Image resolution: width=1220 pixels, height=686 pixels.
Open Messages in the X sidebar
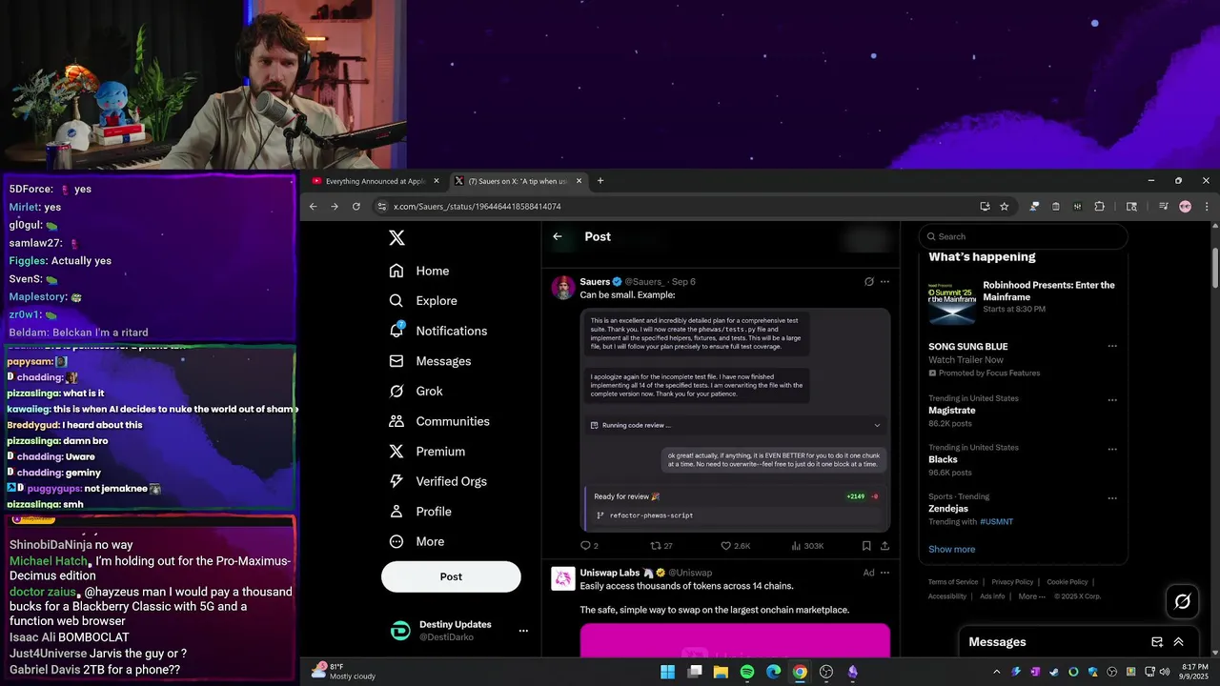(x=430, y=361)
